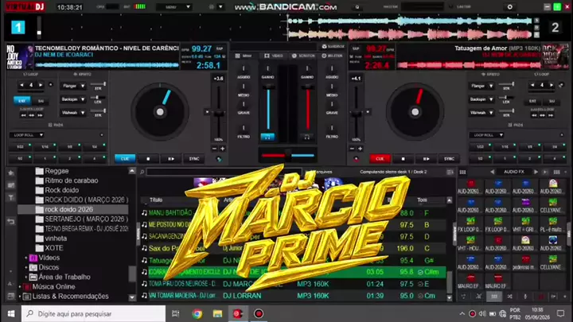Image resolution: width=573 pixels, height=322 pixels.
Task: Decrease loop size arrow on deck 2
Action: (532, 85)
